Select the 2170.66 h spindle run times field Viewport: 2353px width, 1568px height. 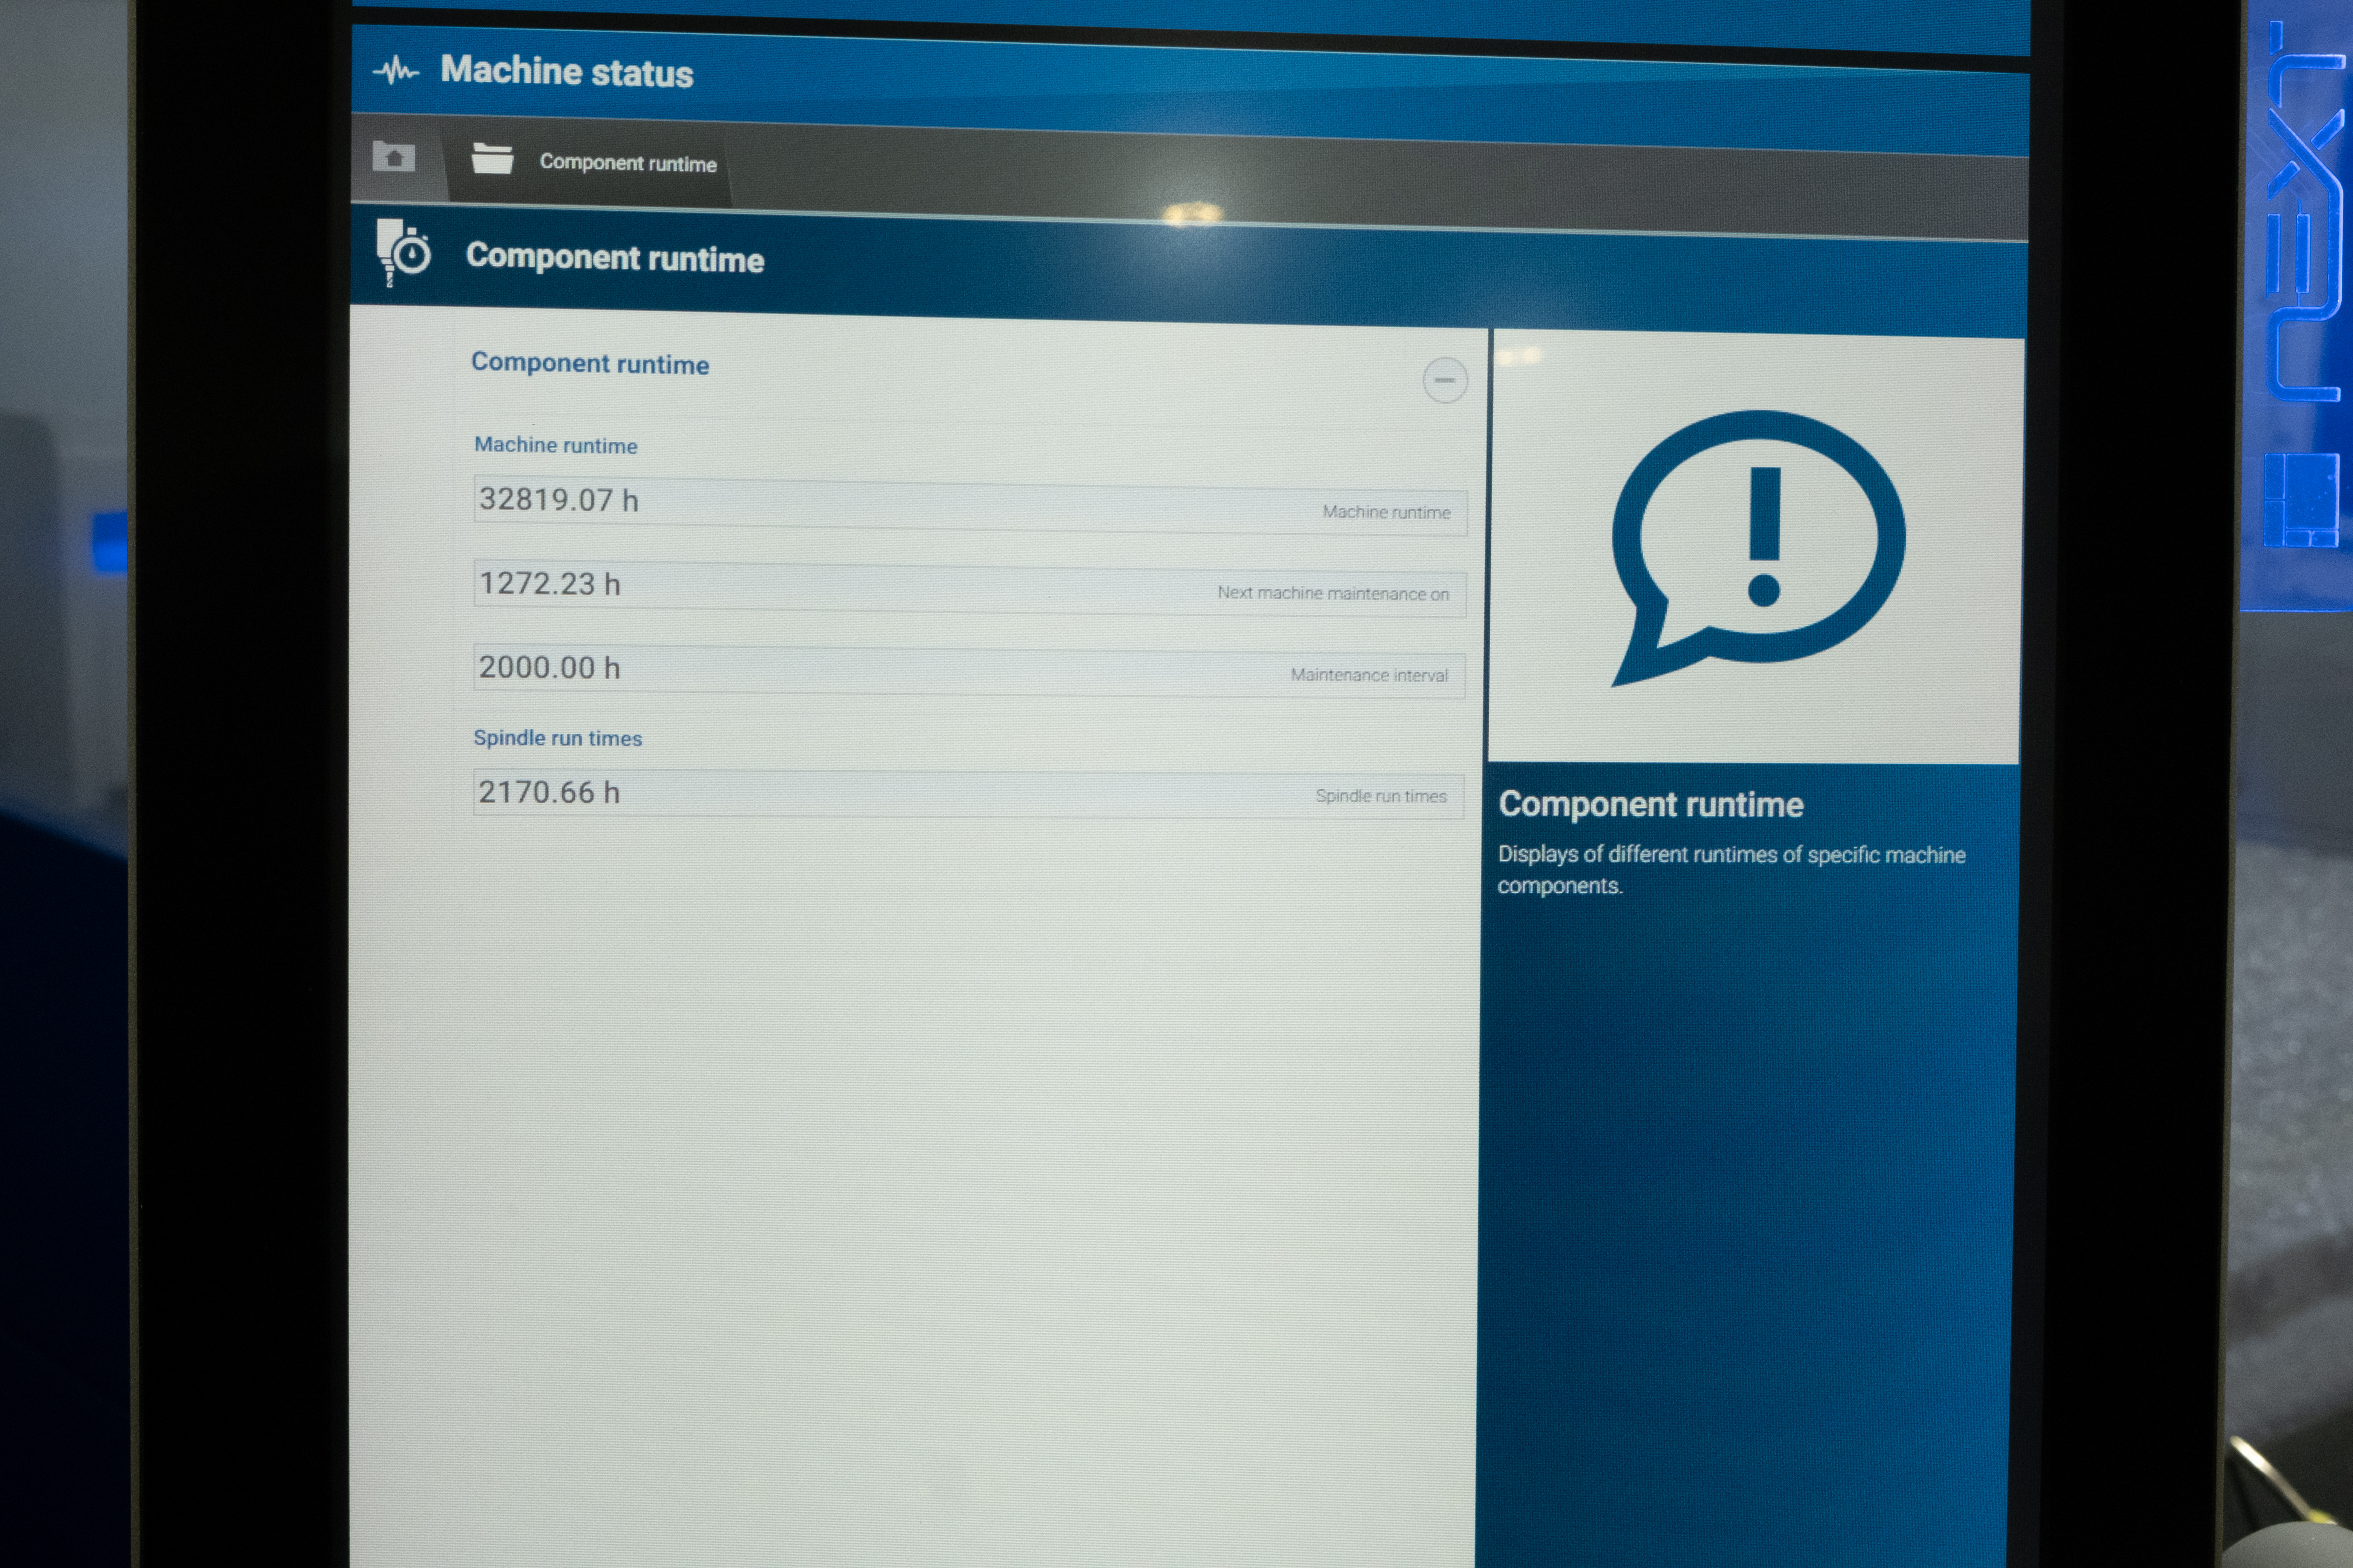968,794
